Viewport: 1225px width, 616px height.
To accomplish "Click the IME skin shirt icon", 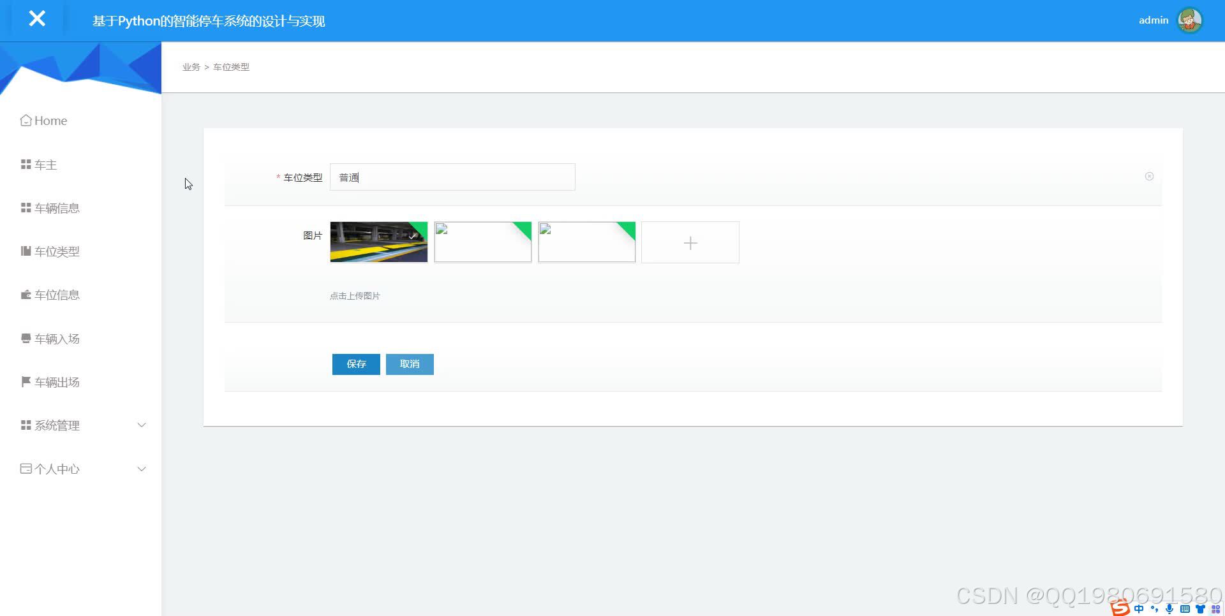I will pyautogui.click(x=1200, y=609).
